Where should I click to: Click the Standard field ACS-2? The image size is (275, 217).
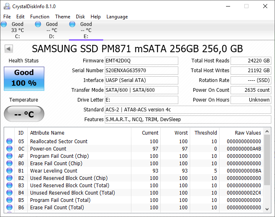point(188,110)
